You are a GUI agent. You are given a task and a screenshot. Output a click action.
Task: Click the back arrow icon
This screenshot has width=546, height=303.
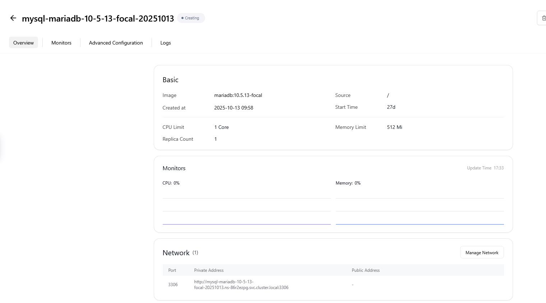(x=13, y=18)
